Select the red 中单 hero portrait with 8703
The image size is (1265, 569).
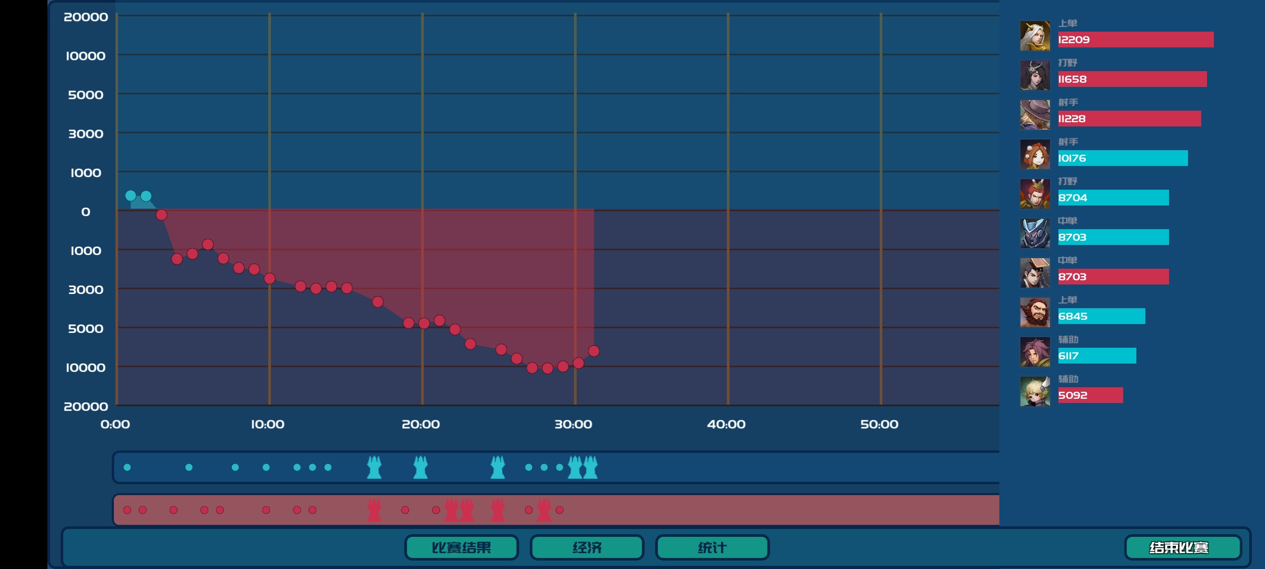point(1035,273)
